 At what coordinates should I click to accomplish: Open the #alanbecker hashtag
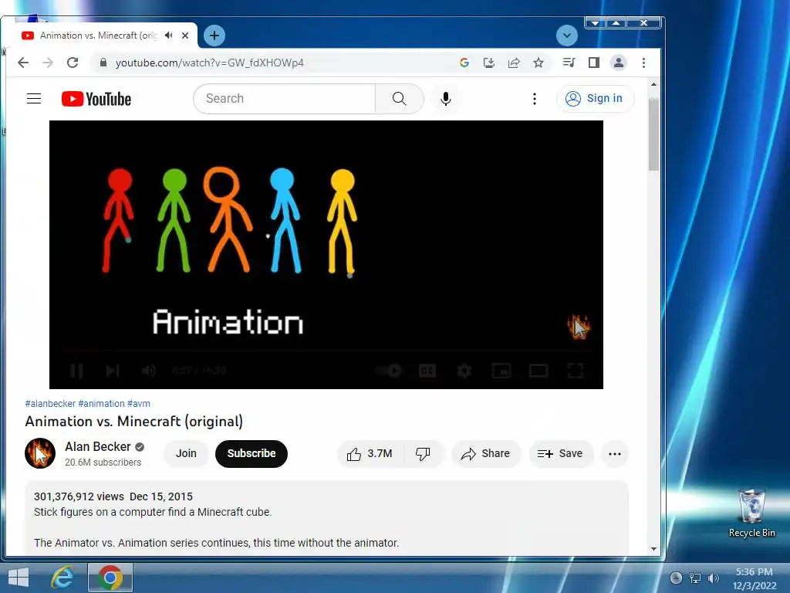(x=50, y=403)
